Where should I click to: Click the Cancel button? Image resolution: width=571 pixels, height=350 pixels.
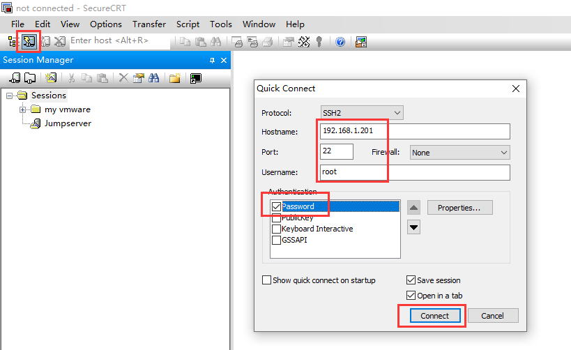click(x=492, y=316)
